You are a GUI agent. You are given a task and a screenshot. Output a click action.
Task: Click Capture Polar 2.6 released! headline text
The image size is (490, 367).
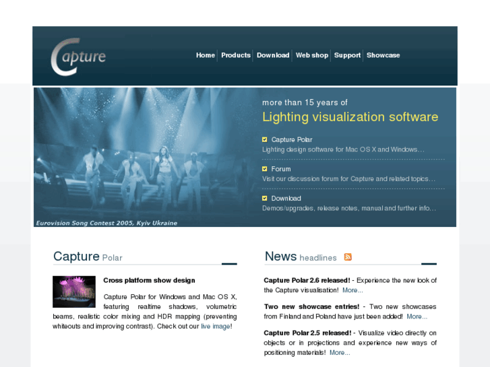coord(307,281)
